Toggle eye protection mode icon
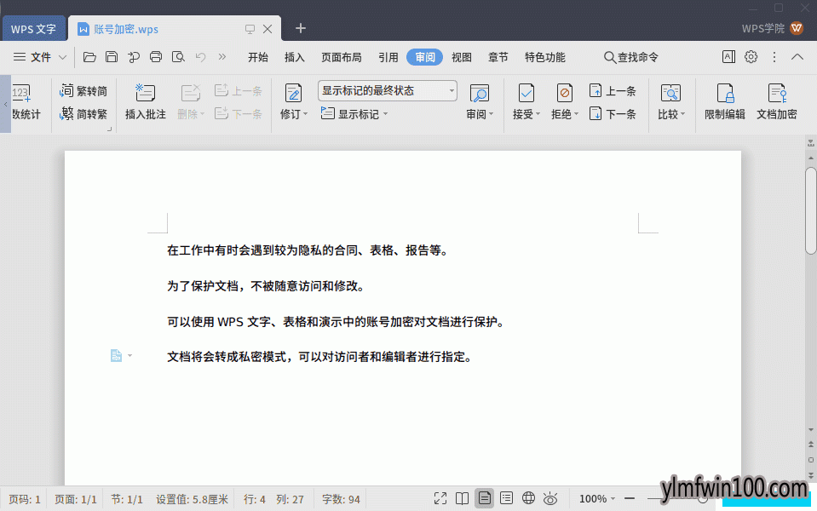The width and height of the screenshot is (817, 511). click(x=550, y=498)
